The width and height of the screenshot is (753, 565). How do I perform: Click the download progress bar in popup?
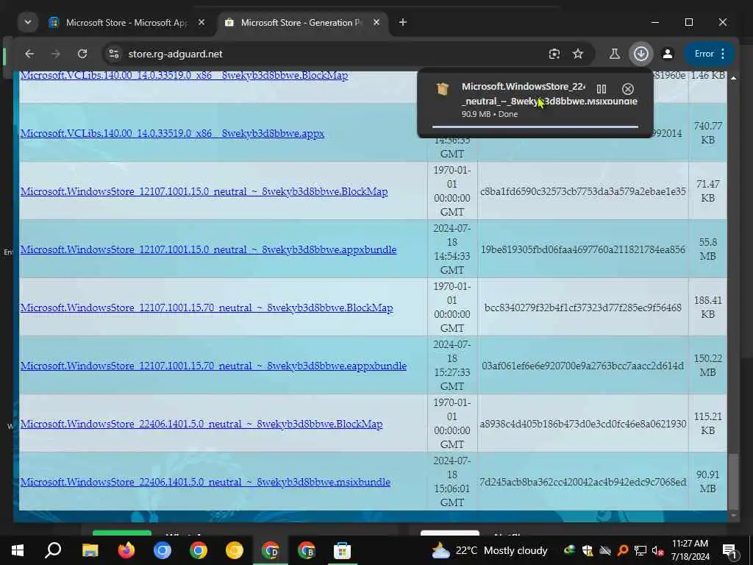pos(535,127)
